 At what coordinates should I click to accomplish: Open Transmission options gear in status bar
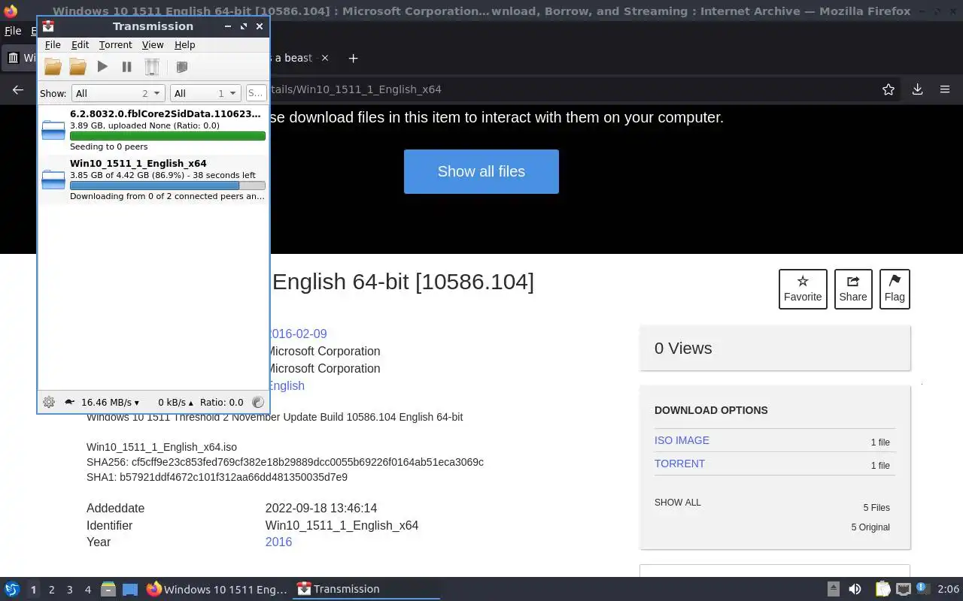[x=49, y=402]
